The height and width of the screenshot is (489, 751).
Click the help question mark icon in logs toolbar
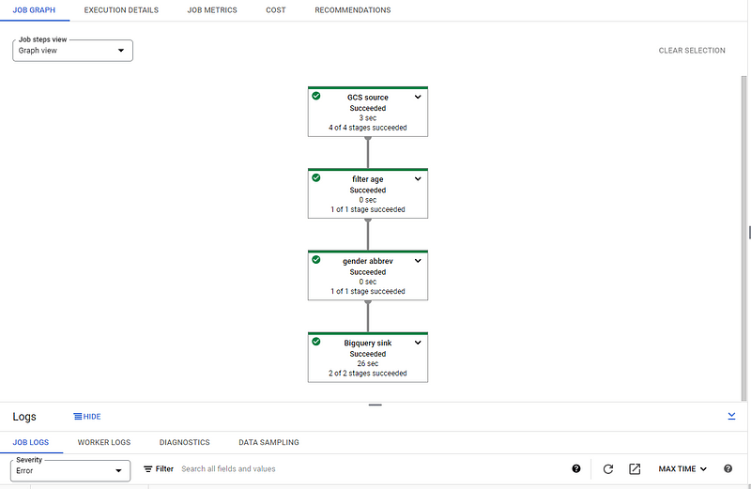[x=576, y=468]
